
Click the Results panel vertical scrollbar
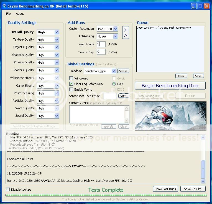[203, 159]
